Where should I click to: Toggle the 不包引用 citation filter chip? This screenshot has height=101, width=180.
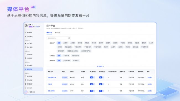66,56
